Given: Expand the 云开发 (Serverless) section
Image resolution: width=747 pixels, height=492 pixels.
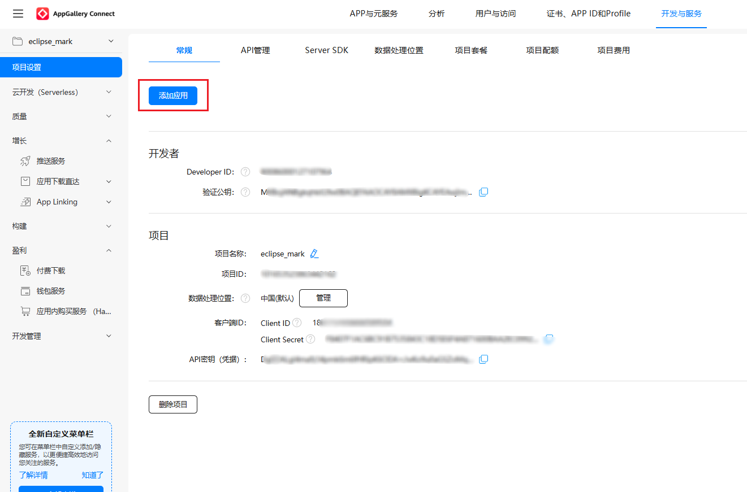Looking at the screenshot, I should [109, 92].
